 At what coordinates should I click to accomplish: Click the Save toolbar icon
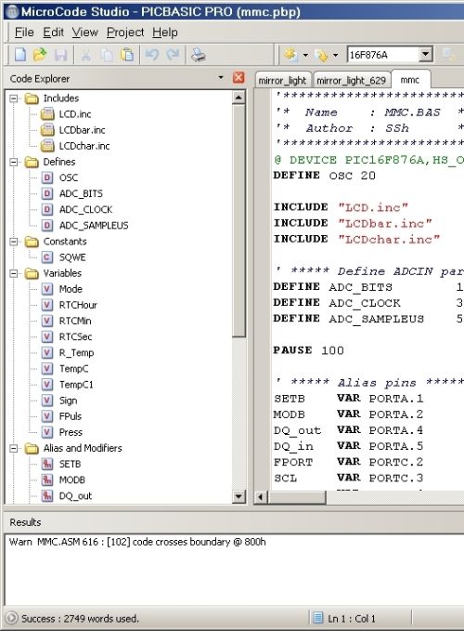60,55
